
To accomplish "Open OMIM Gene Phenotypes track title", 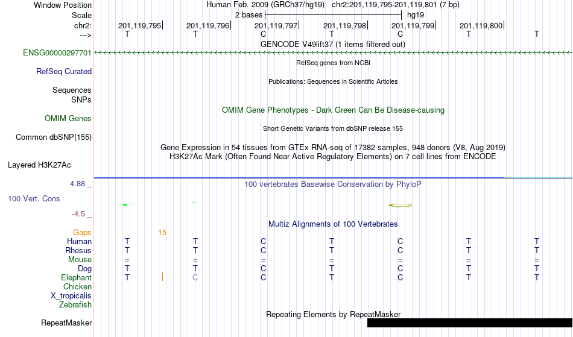I will pos(333,110).
